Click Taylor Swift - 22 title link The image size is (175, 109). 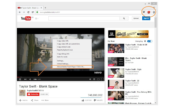[x=132, y=81]
